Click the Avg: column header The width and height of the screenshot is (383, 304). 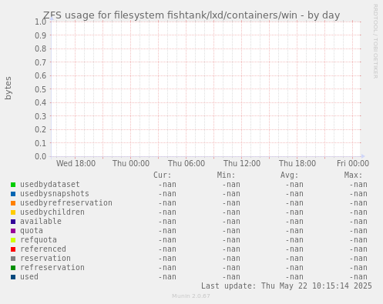[x=290, y=175]
